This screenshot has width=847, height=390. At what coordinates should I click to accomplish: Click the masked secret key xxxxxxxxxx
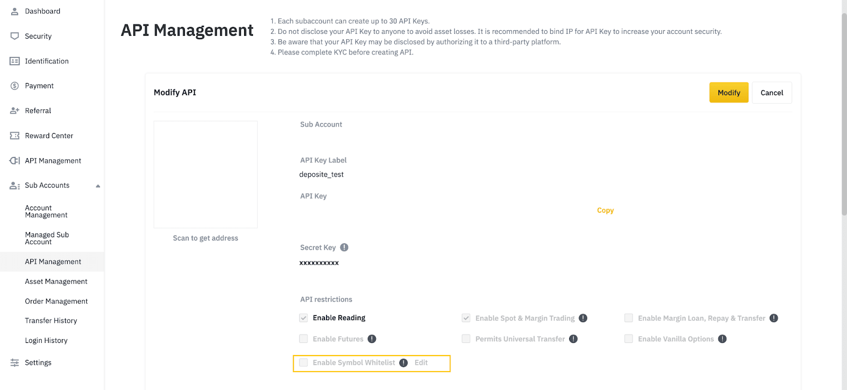point(319,263)
